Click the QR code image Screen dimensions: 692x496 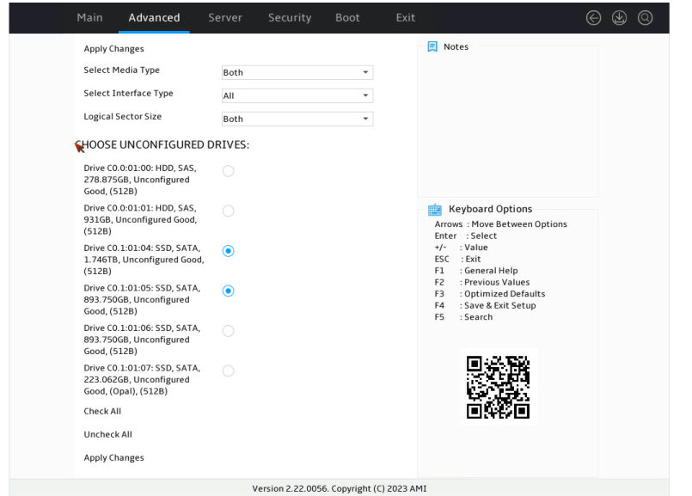499,387
